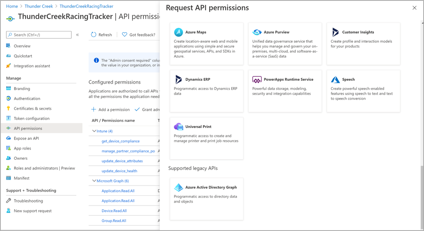The height and width of the screenshot is (231, 424).
Task: Click the Manifest icon
Action: pos(8,178)
